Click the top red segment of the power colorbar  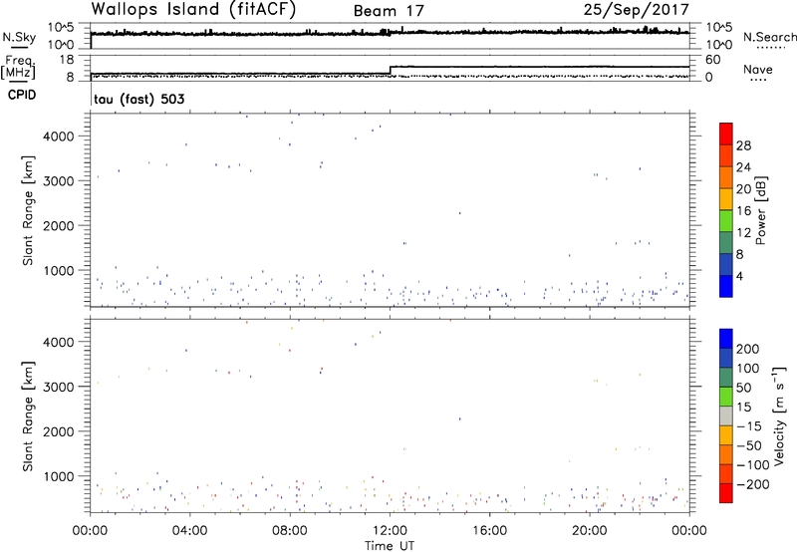[726, 135]
